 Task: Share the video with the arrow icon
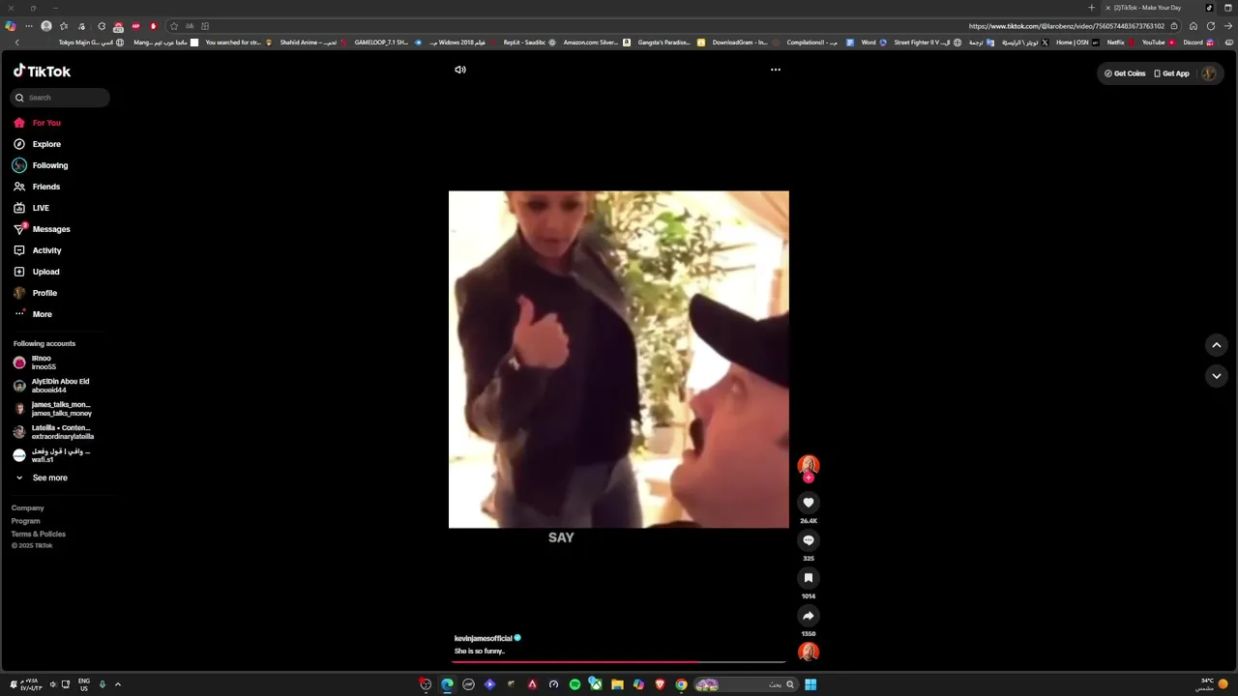[x=809, y=616]
